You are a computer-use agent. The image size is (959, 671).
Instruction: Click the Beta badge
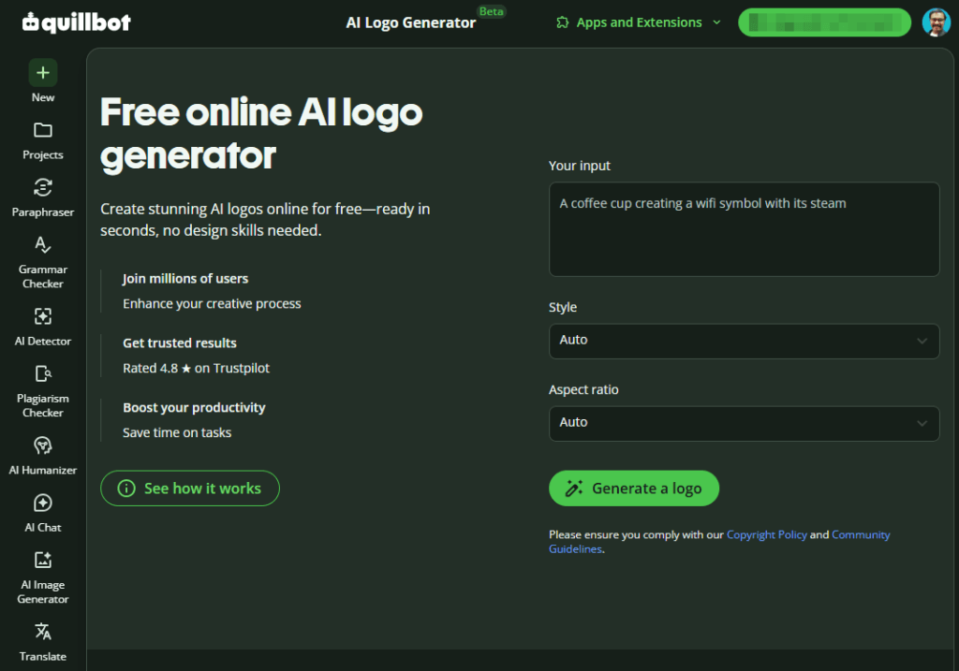[x=491, y=11]
